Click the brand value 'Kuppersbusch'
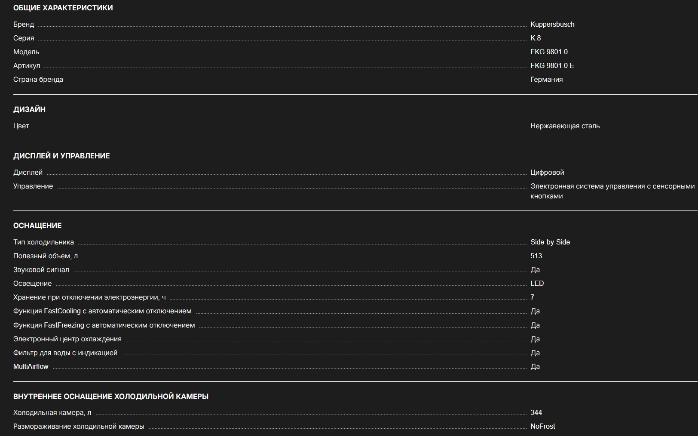698x436 pixels. point(552,25)
